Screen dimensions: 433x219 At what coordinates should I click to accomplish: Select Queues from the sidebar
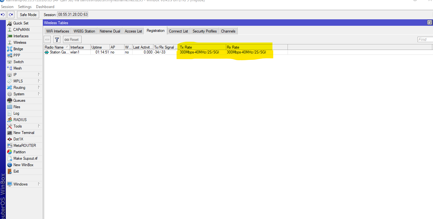click(x=19, y=100)
